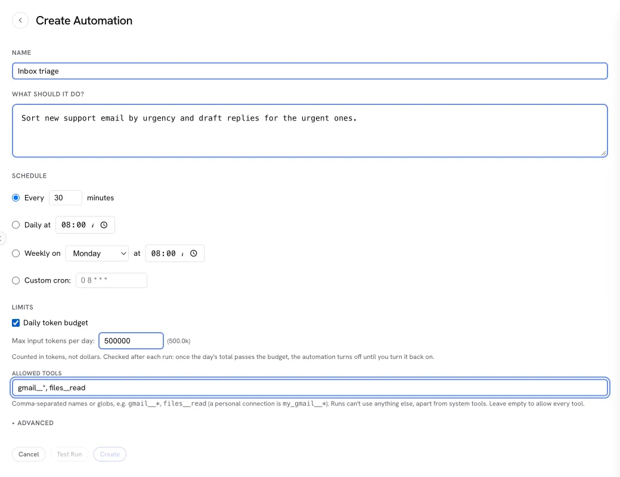This screenshot has width=620, height=477.
Task: Click the Daily token budget label
Action: coord(56,323)
